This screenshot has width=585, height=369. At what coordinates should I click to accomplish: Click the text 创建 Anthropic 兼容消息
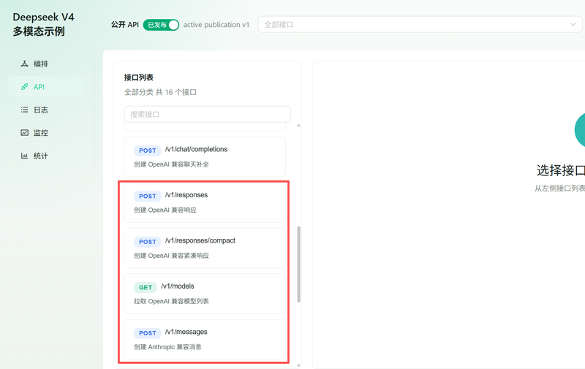coord(167,347)
